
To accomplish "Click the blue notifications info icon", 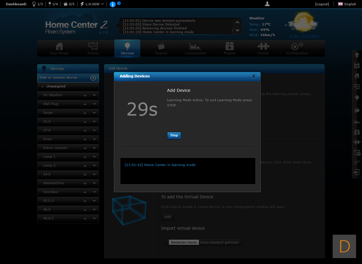I will click(x=112, y=4).
